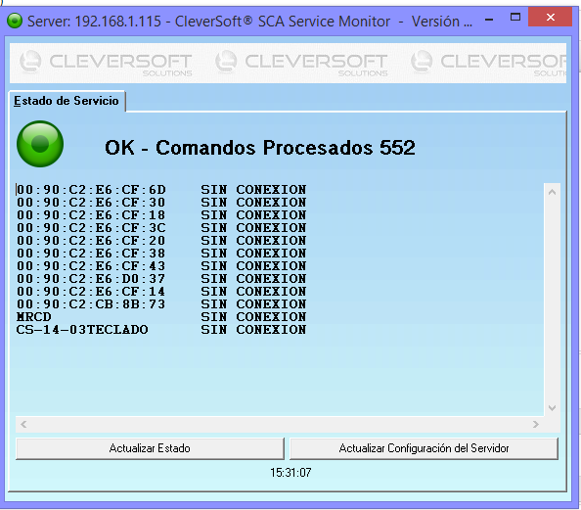Click the OK - Comandos Procesados 552 label
The image size is (581, 510).
[x=260, y=148]
